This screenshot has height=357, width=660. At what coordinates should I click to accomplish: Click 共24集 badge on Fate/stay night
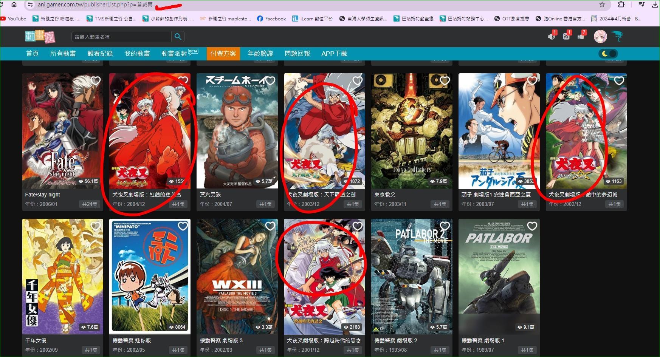[90, 204]
